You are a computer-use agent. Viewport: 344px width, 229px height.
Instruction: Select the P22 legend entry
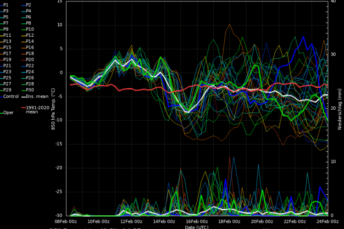click(29, 66)
